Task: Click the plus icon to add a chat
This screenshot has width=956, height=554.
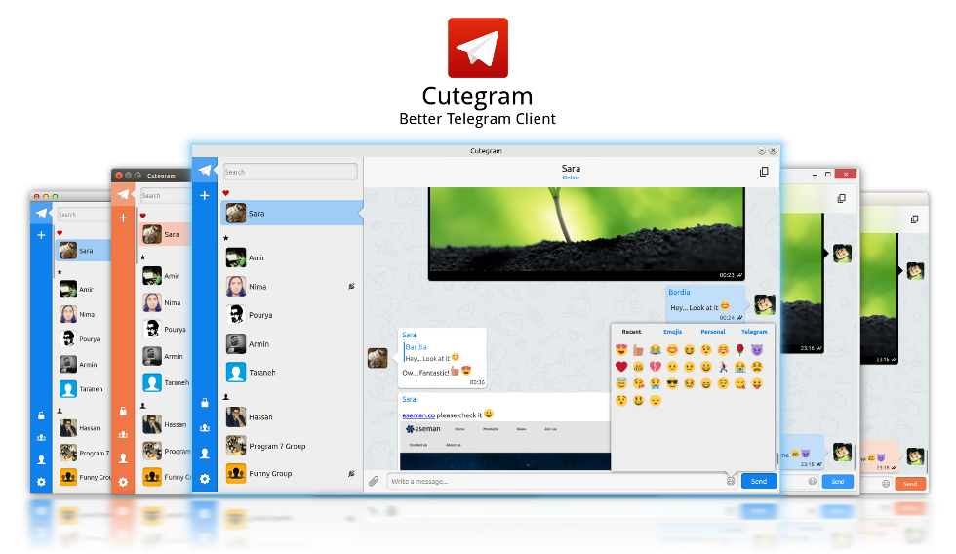Action: point(205,196)
